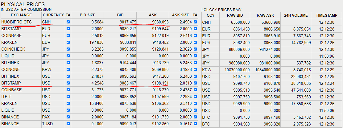The image size is (343, 128).
Task: Click bid price 9017.475
Action: tap(128, 22)
